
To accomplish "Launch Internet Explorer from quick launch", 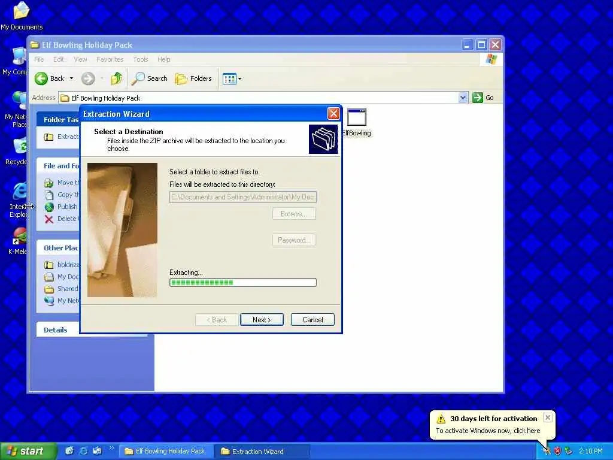I will (x=83, y=451).
